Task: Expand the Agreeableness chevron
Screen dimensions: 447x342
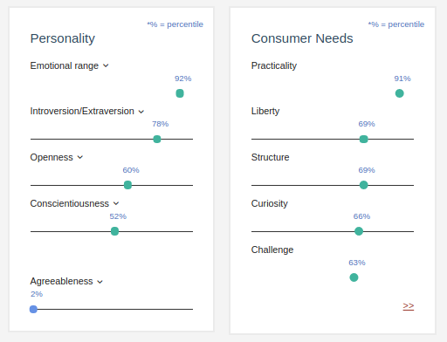Action: (100, 282)
